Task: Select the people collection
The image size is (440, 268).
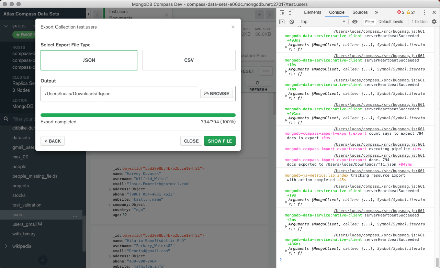Action: [x=19, y=167]
